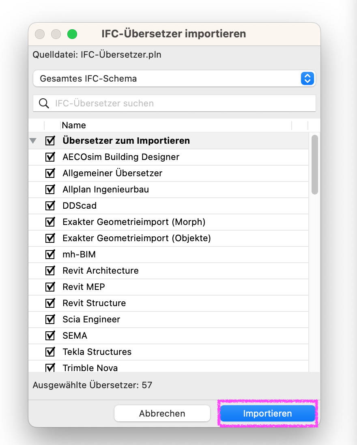This screenshot has width=357, height=445.
Task: Select the AECOsim Building Designer row text
Action: coord(121,157)
